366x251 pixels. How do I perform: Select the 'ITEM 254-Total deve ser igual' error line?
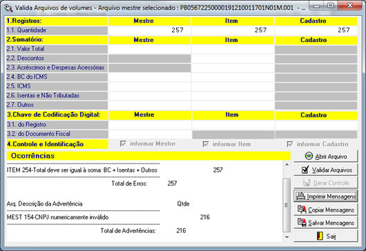[x=82, y=170]
